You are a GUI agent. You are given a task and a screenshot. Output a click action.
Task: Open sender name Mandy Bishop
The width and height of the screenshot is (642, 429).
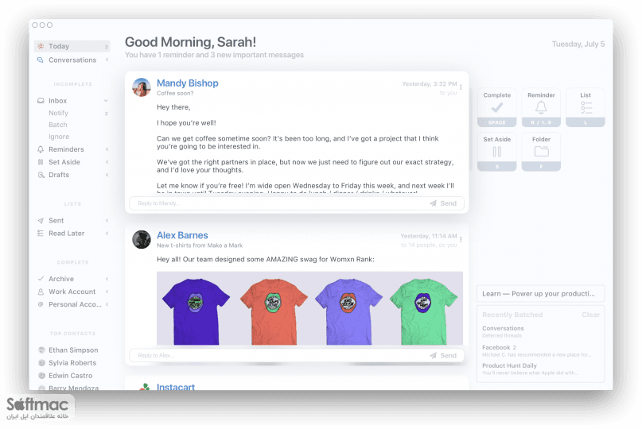tap(188, 83)
